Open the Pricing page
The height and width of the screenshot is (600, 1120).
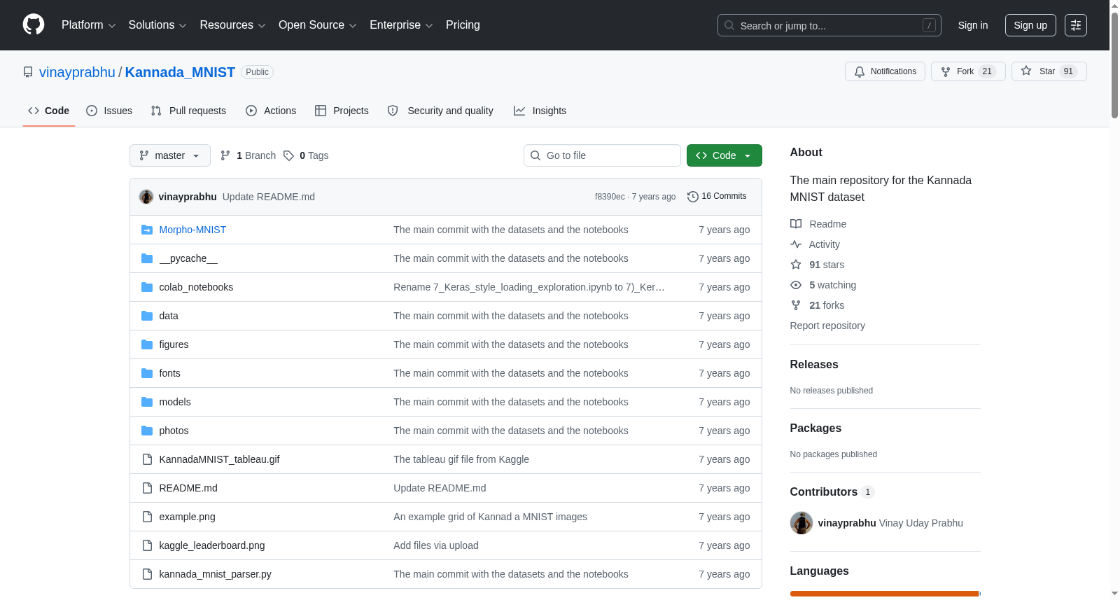click(463, 25)
